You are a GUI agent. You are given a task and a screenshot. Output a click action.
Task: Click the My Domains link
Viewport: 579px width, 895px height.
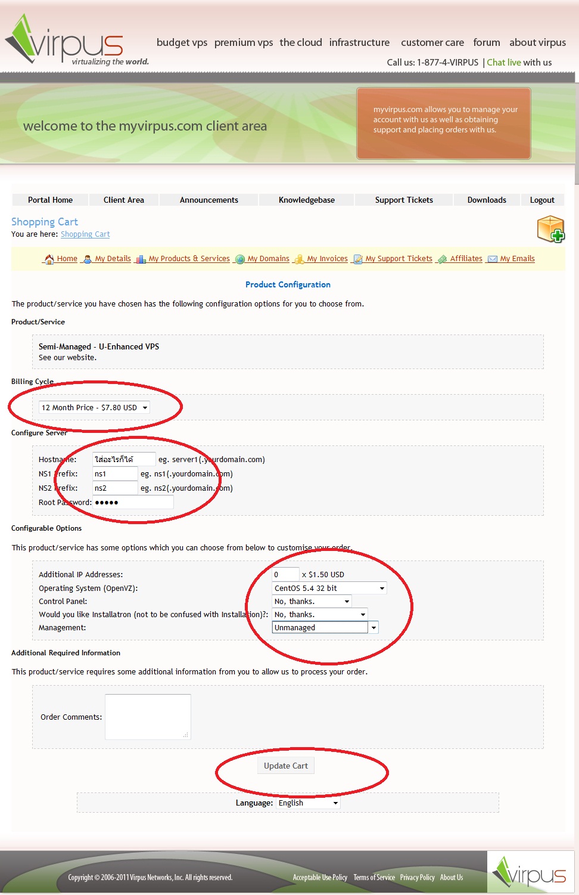(269, 259)
